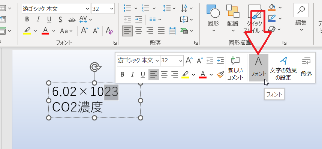Align text left in ribbon paragraph group
The height and width of the screenshot is (149, 322).
[x=127, y=31]
